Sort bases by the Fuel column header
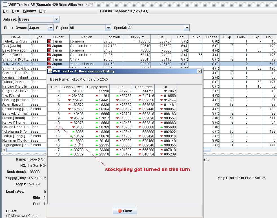The width and height of the screenshot is (277, 218). 161,37
